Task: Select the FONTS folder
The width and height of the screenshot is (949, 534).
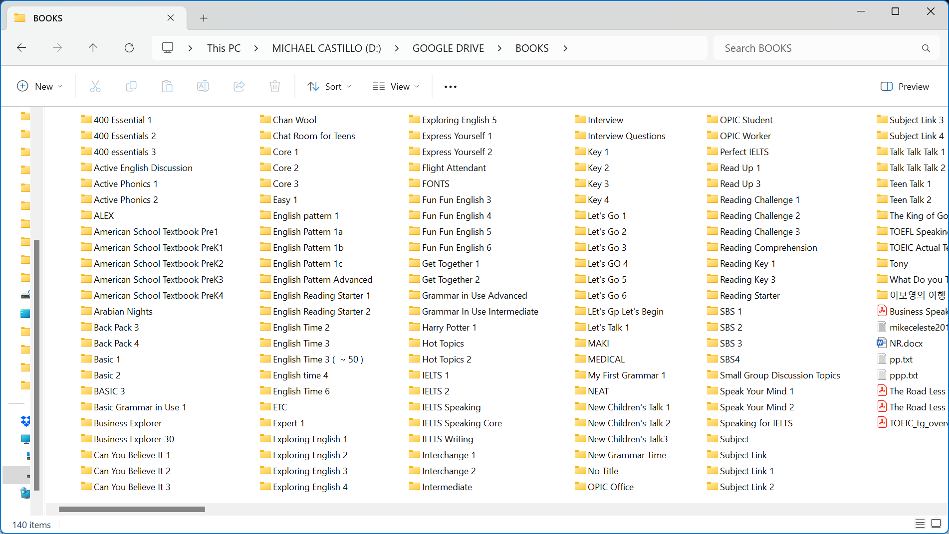Action: [x=430, y=183]
